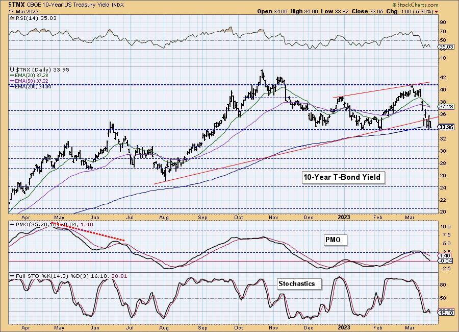Screen dimensions: 459x332
Task: Click the red down-arrow next to the change percent
Action: click(x=437, y=12)
